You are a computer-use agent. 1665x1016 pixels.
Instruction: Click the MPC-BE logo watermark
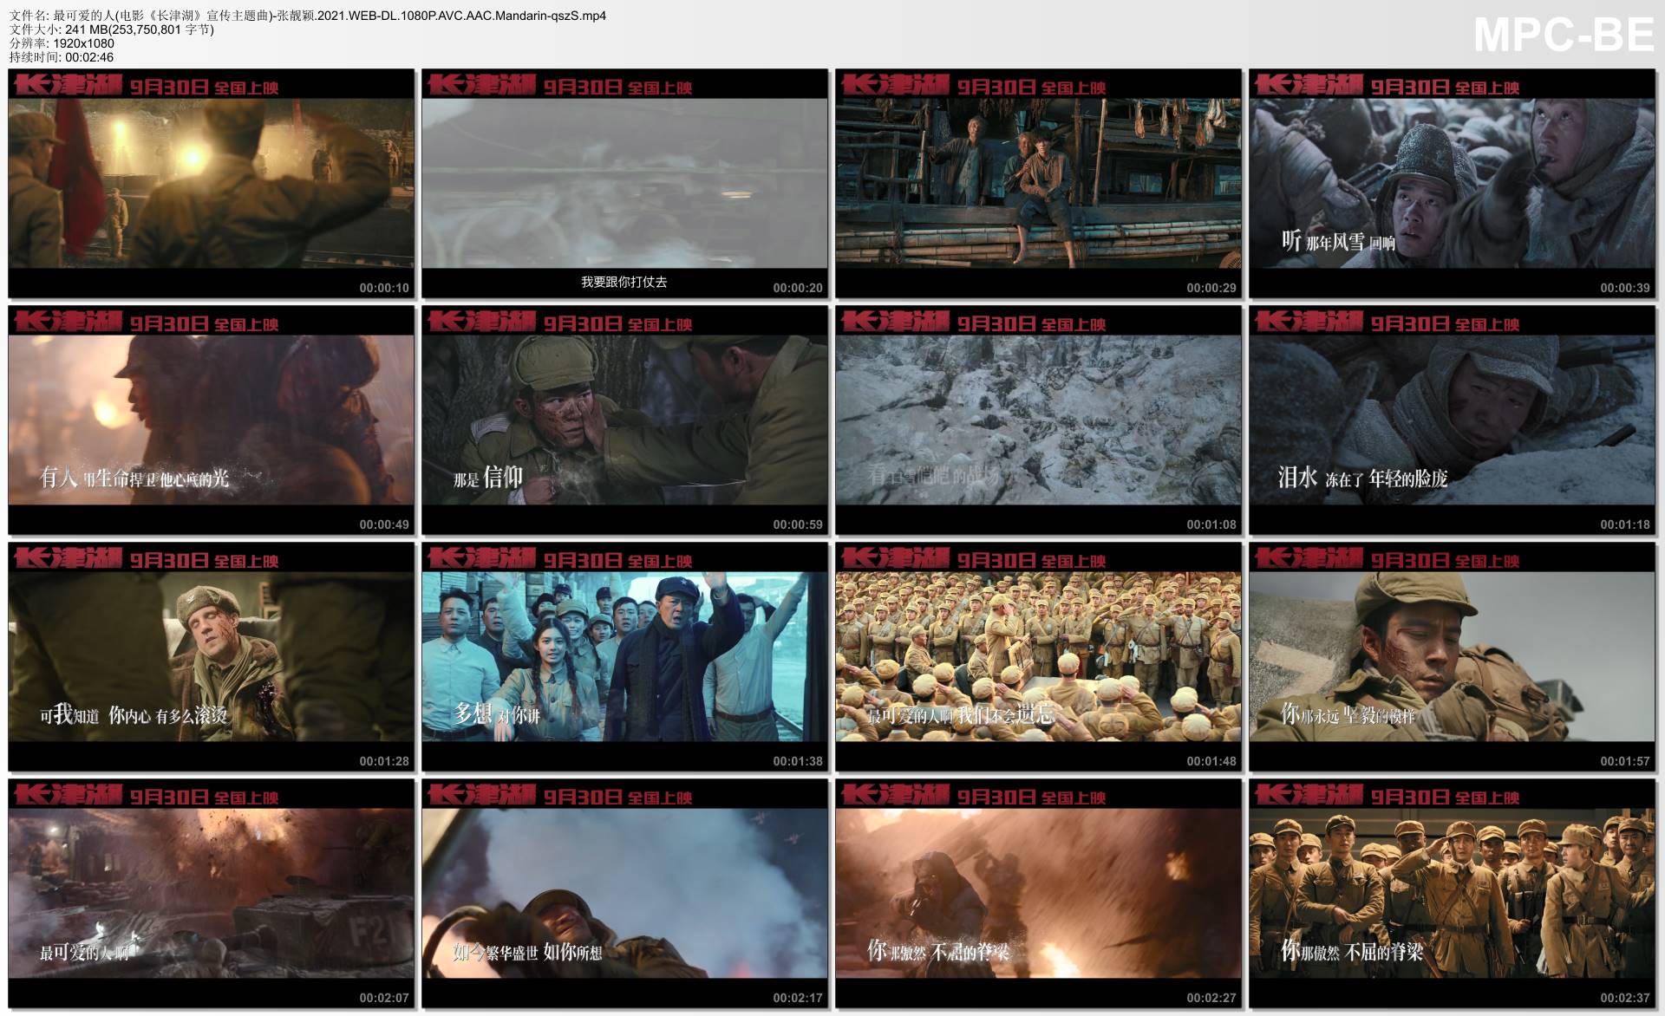[1564, 35]
